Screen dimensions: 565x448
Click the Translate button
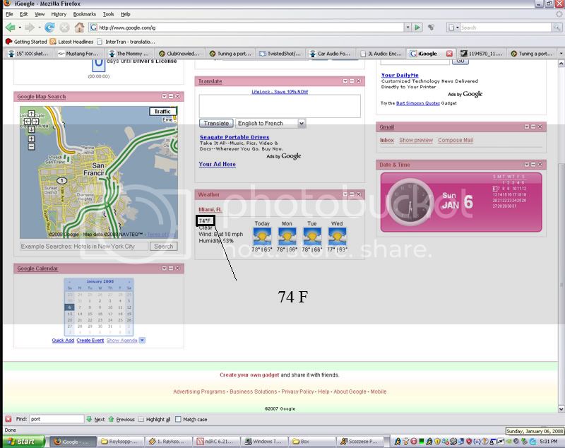[x=216, y=123]
